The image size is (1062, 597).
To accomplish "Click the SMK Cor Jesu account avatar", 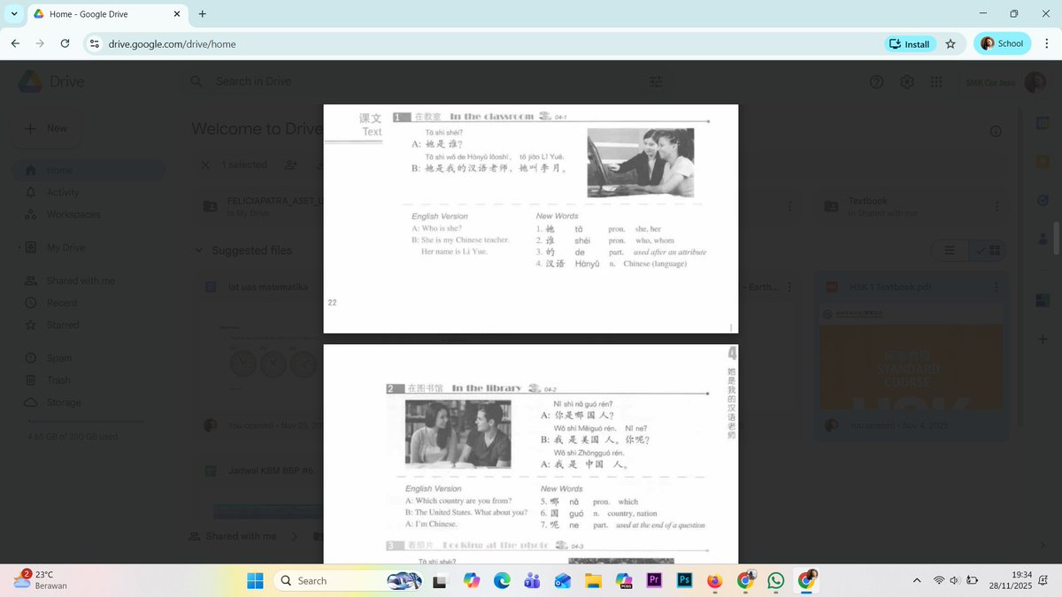I will (x=1035, y=81).
